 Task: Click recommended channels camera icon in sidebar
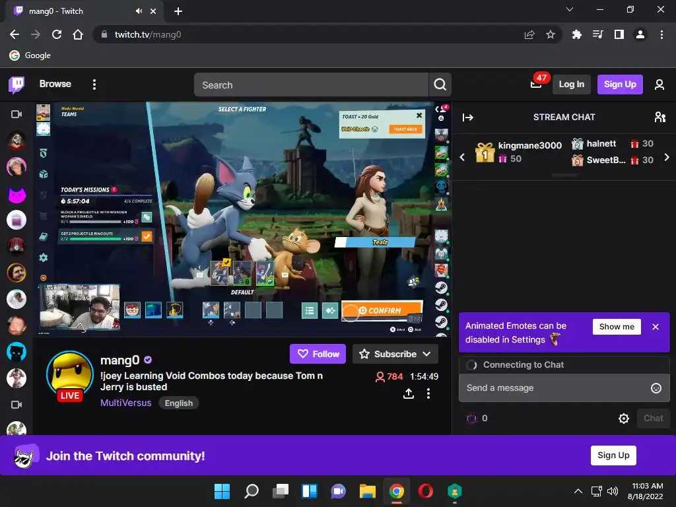17,405
